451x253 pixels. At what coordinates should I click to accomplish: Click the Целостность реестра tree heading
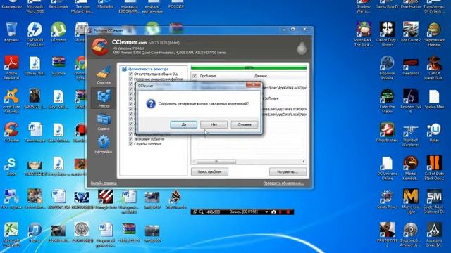(149, 69)
